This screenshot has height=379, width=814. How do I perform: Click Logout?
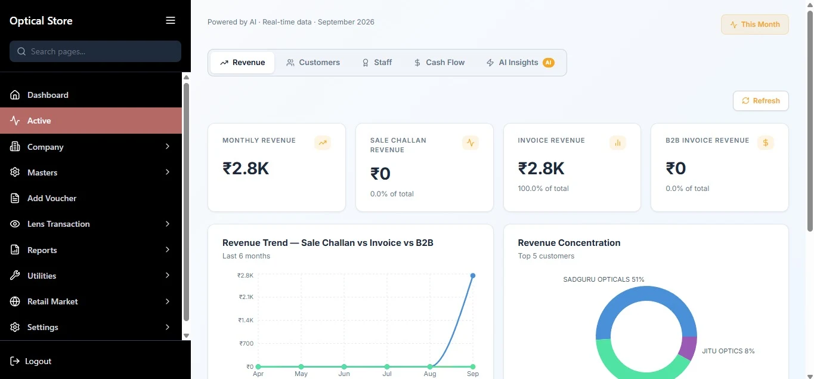tap(31, 361)
